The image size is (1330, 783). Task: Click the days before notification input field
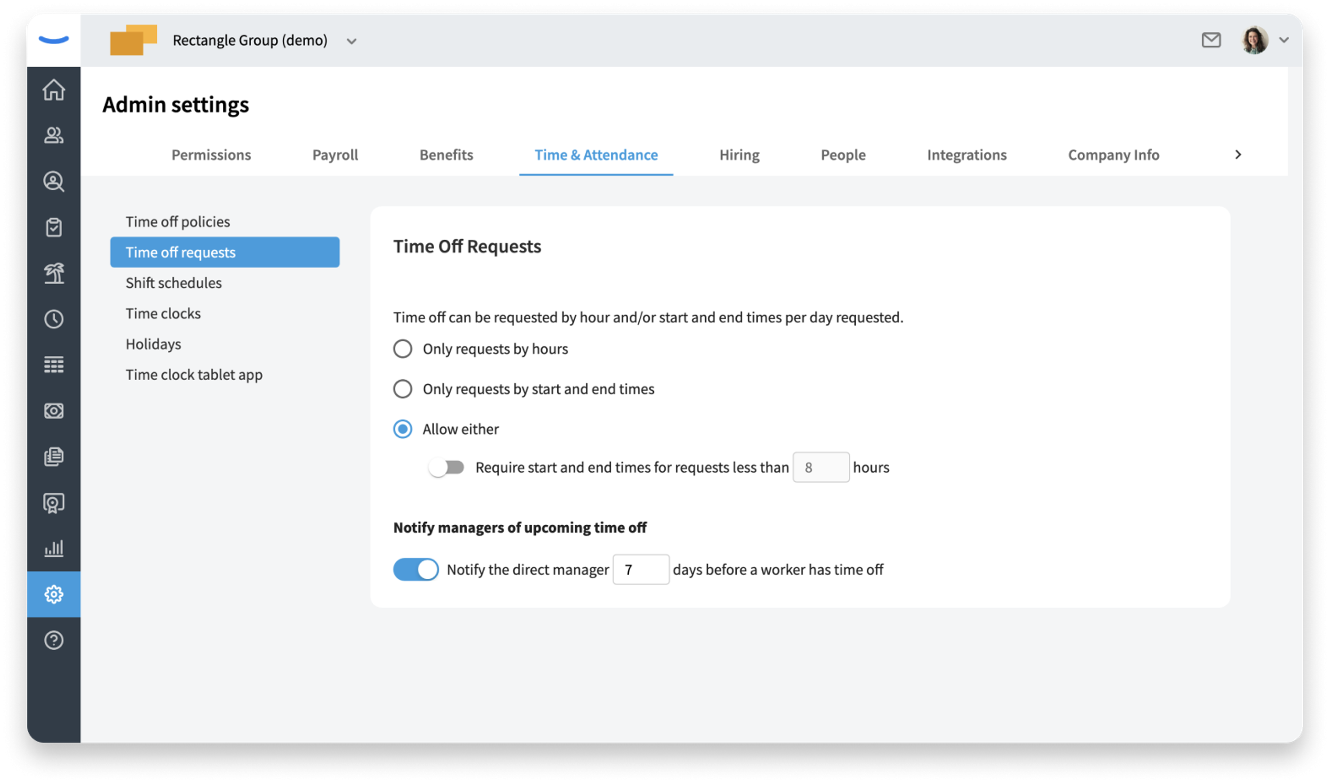tap(641, 570)
